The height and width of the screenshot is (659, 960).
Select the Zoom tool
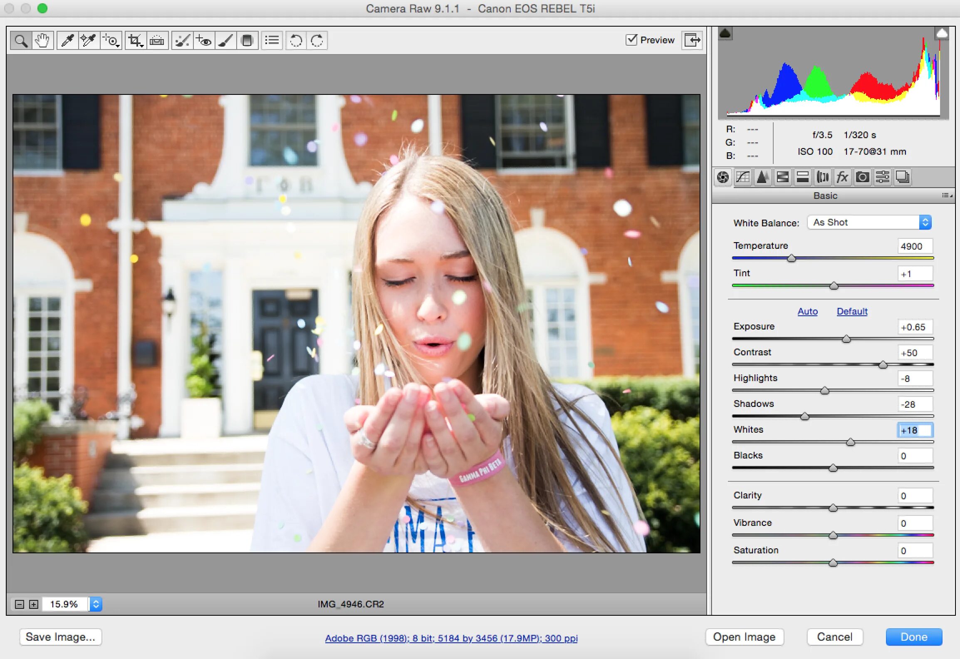[x=21, y=41]
